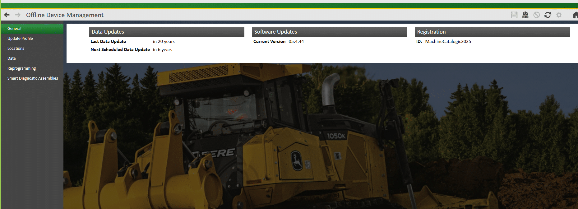
Task: Click the 'Offline Device Management' title
Action: pyautogui.click(x=65, y=15)
